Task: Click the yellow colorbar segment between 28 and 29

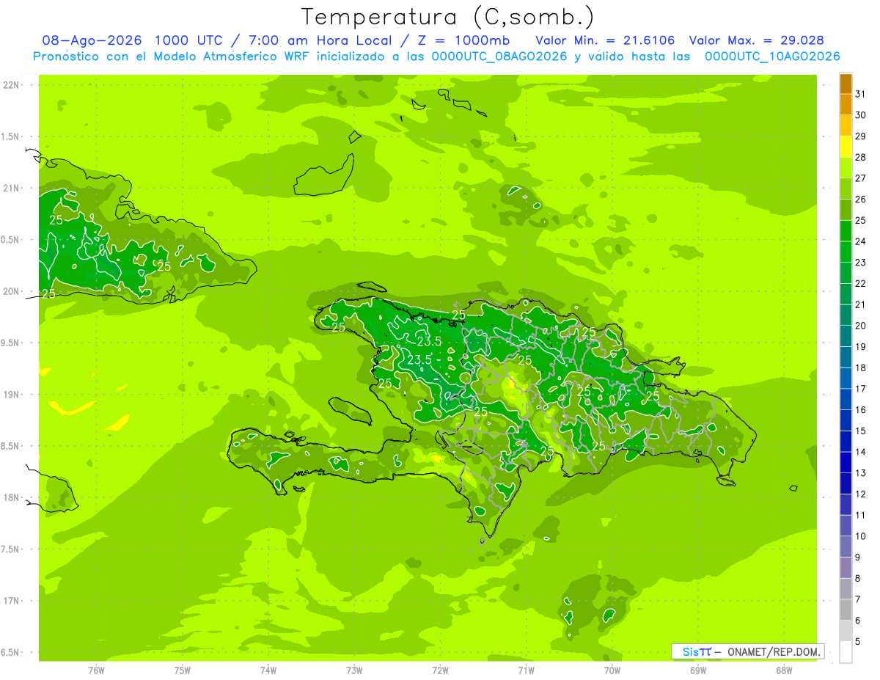Action: coord(846,147)
